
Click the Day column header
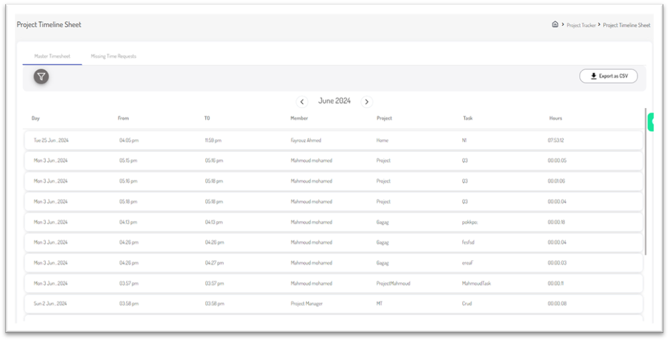36,118
